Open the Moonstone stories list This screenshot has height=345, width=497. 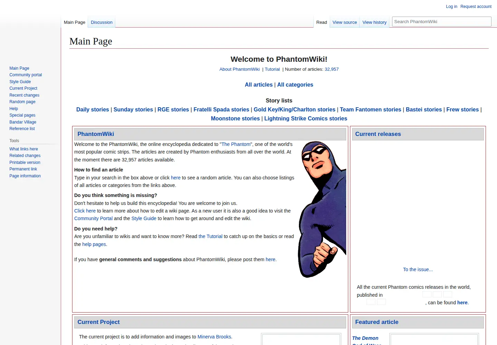click(x=235, y=118)
